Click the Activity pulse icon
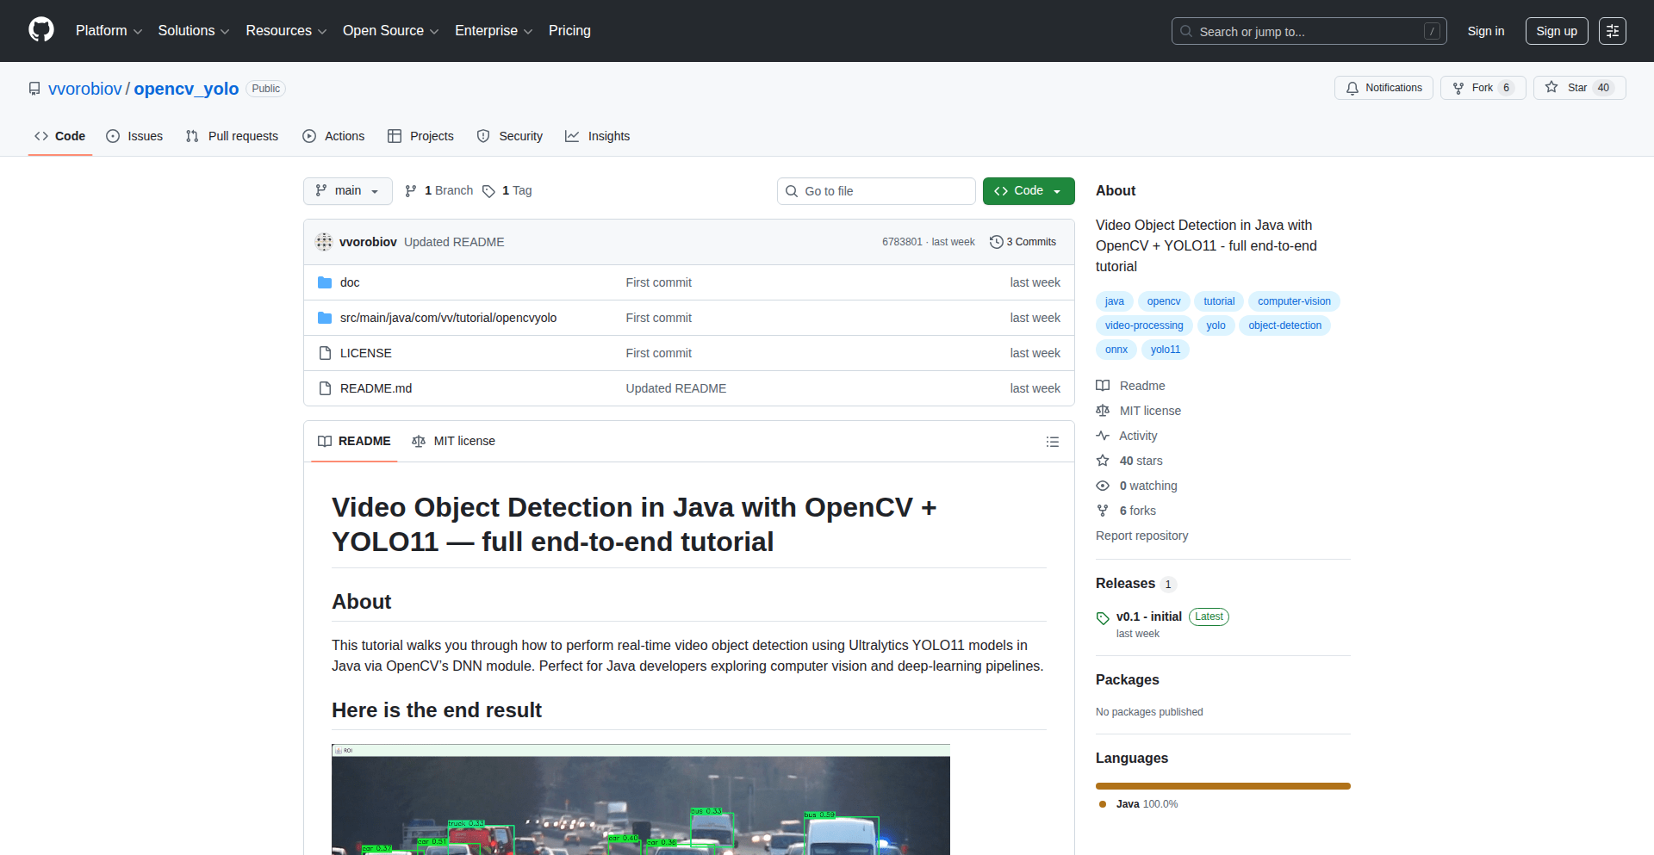This screenshot has height=855, width=1654. [x=1103, y=436]
